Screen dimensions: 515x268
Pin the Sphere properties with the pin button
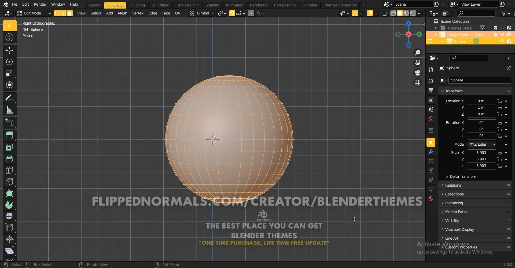click(509, 68)
